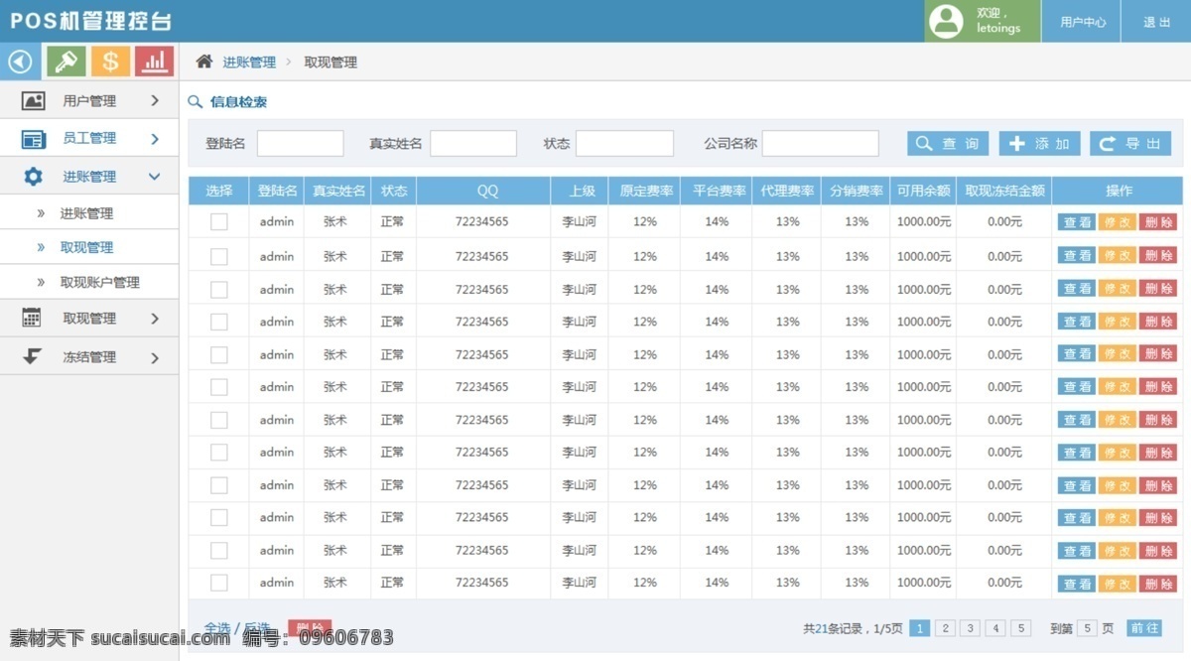The image size is (1191, 661).
Task: Click the circular back arrow icon
Action: (20, 62)
